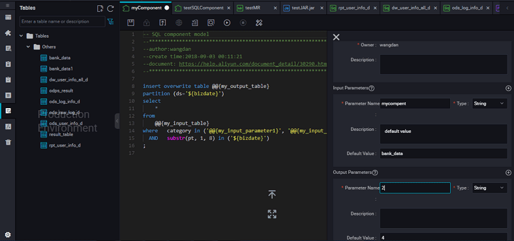This screenshot has height=241, width=514.
Task: Click the Format code tools icon
Action: 259,23
